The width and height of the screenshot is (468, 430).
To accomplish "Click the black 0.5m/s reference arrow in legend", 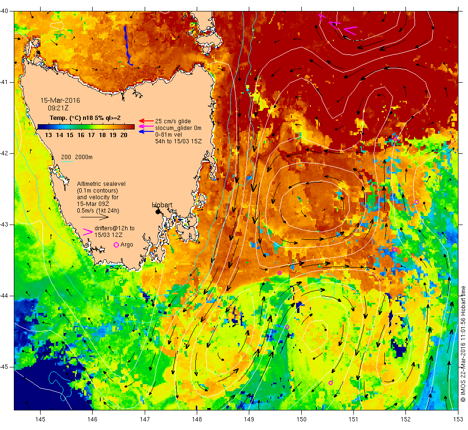I will point(95,217).
